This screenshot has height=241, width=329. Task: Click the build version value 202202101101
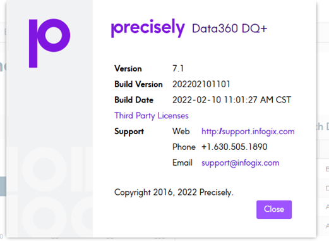pyautogui.click(x=201, y=84)
